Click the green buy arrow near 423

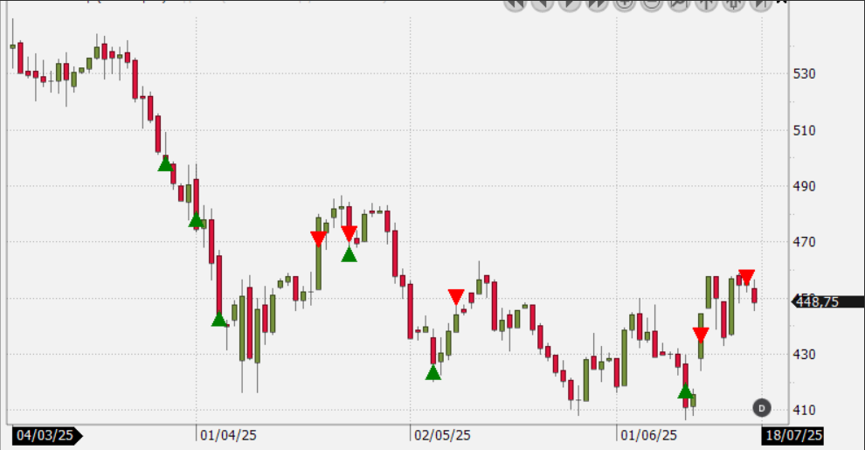click(432, 373)
